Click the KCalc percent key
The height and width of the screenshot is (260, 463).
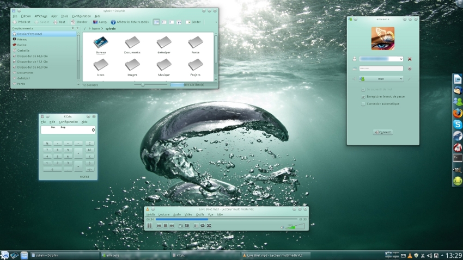tap(47, 143)
